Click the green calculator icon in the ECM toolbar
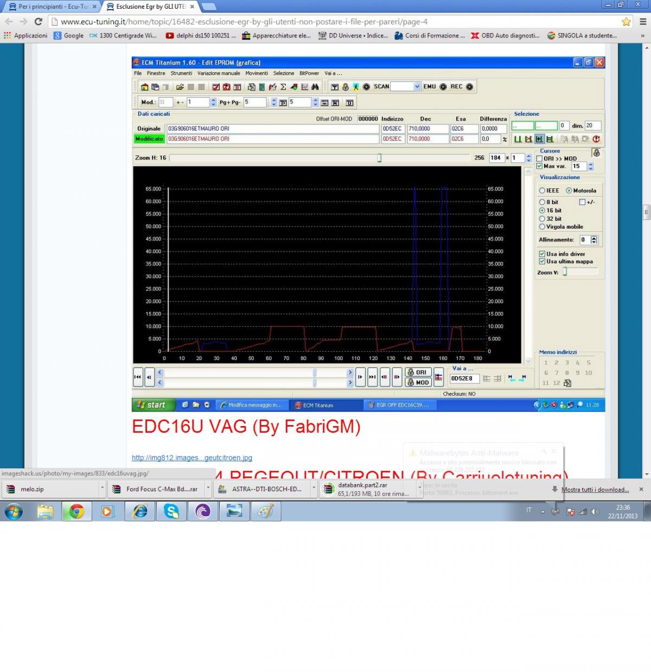The image size is (651, 672). point(262,87)
